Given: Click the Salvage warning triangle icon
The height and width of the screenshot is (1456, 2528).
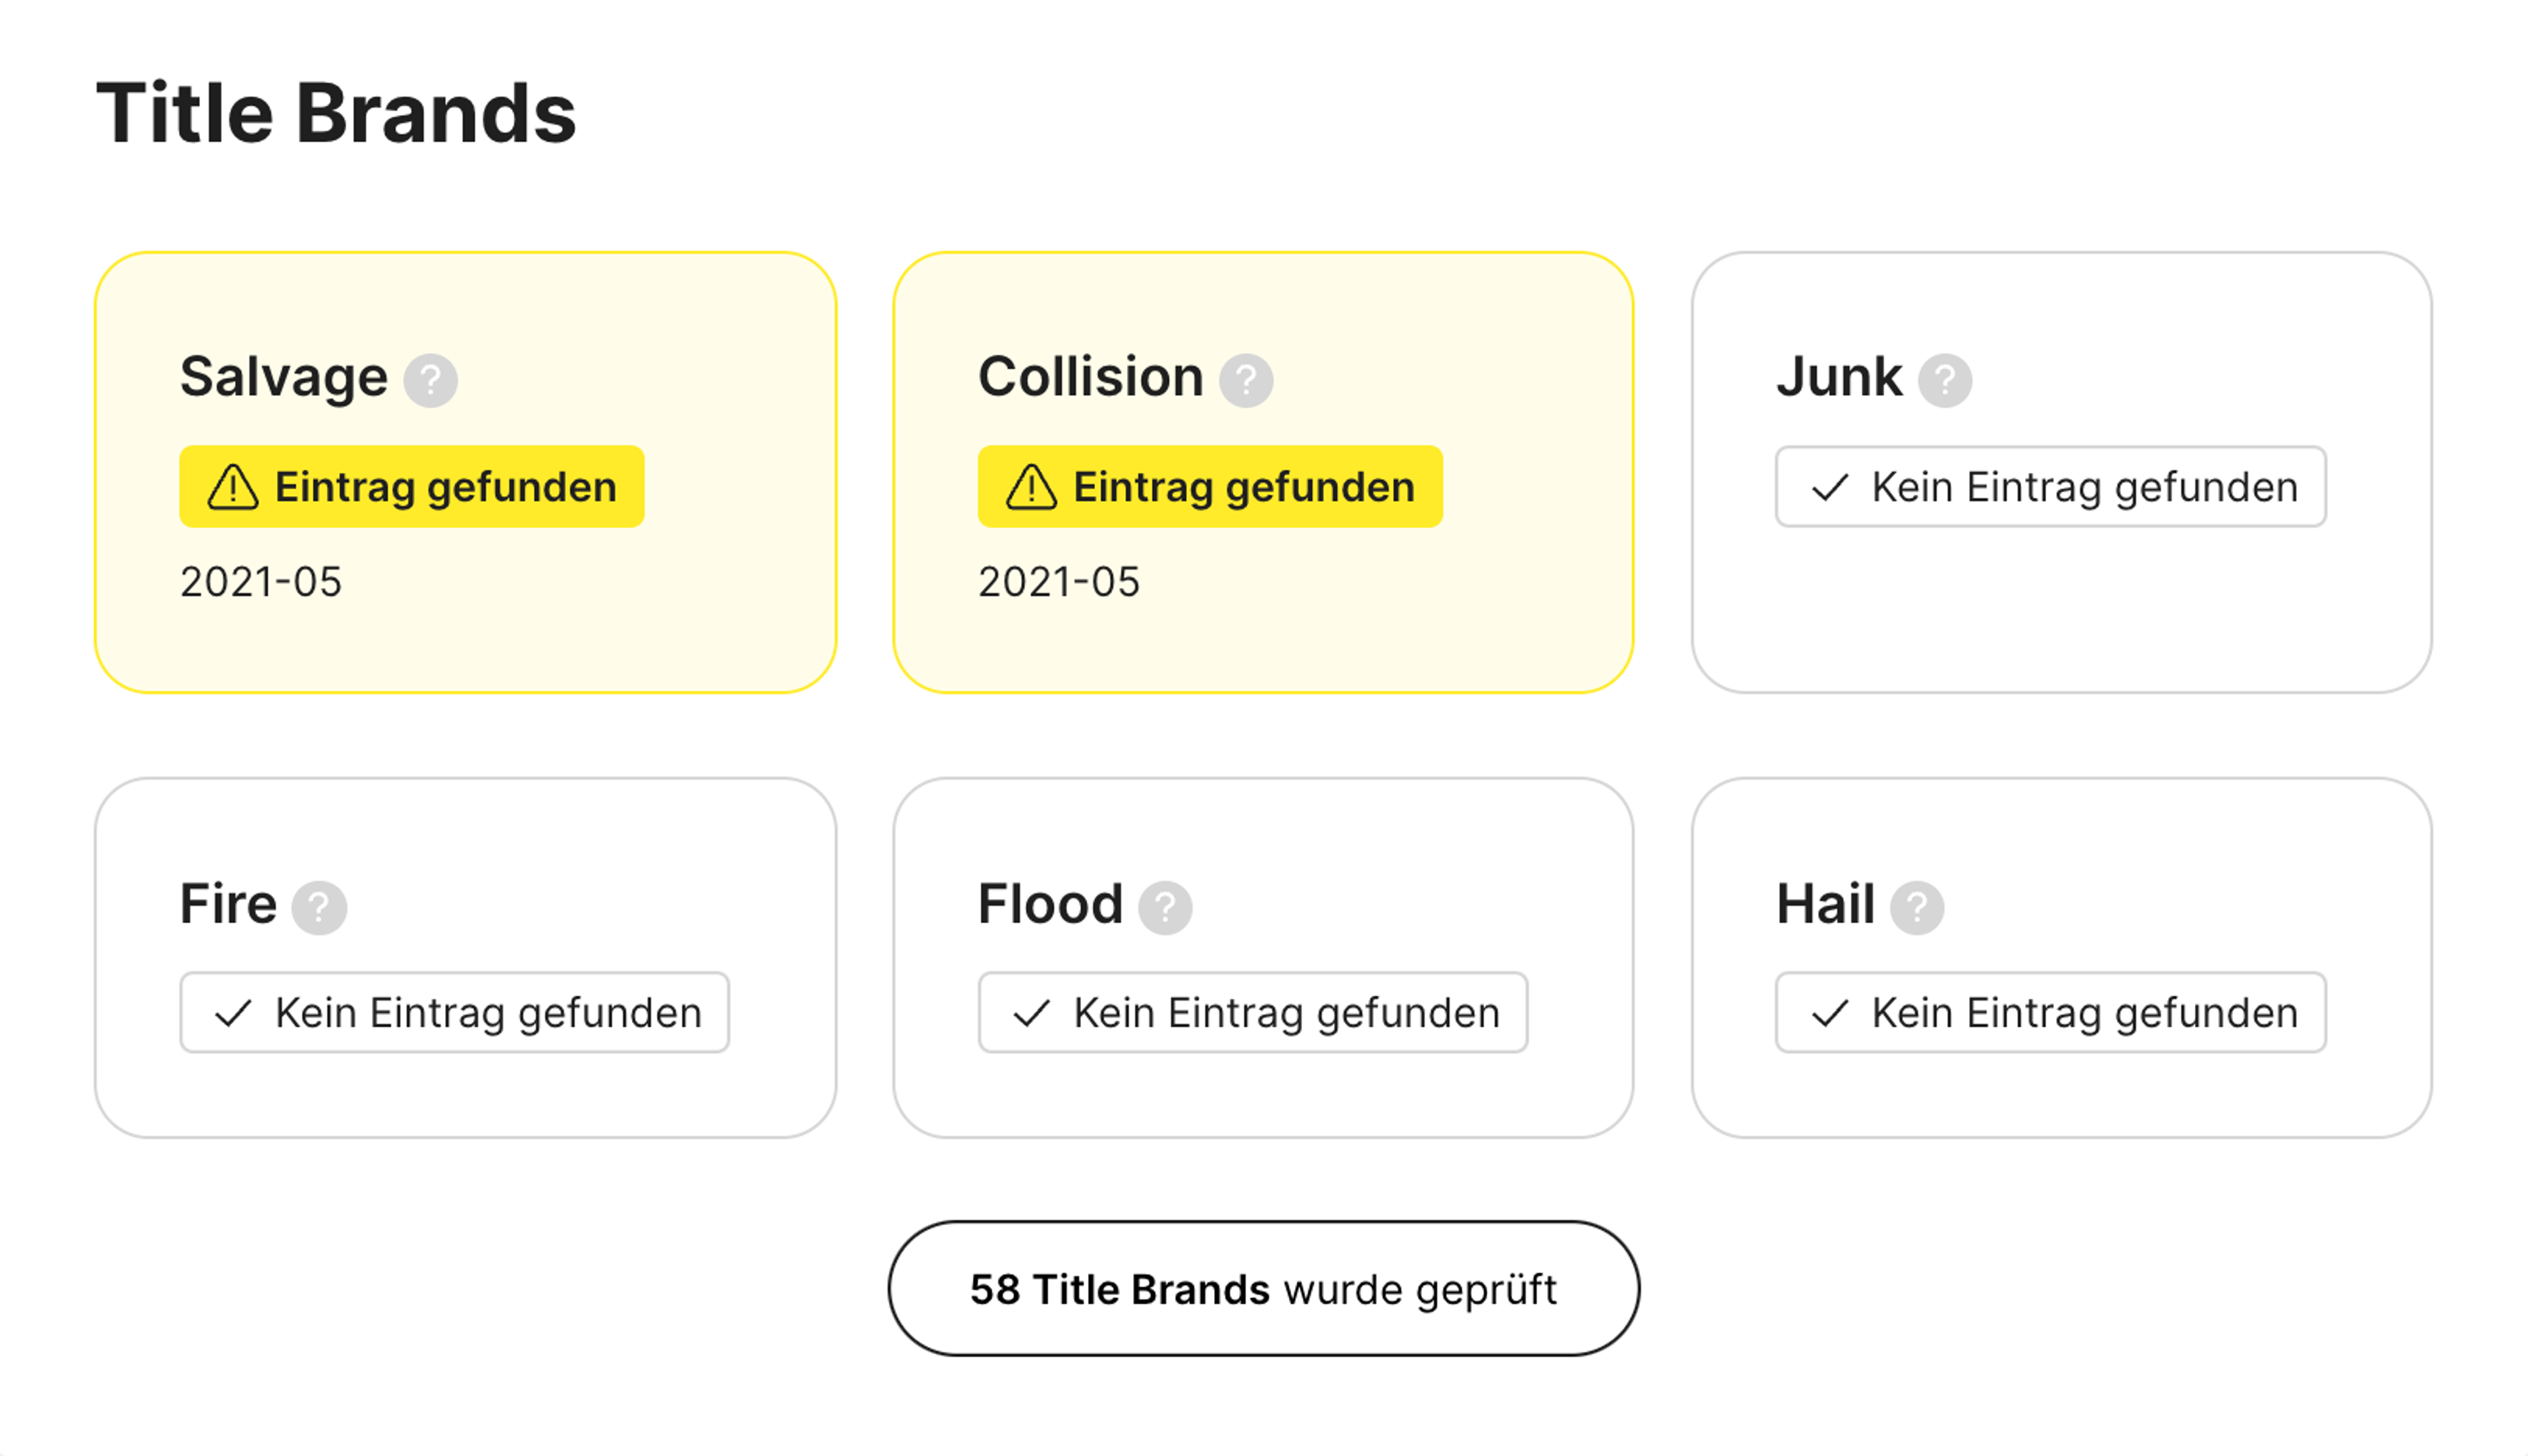Looking at the screenshot, I should pos(233,487).
